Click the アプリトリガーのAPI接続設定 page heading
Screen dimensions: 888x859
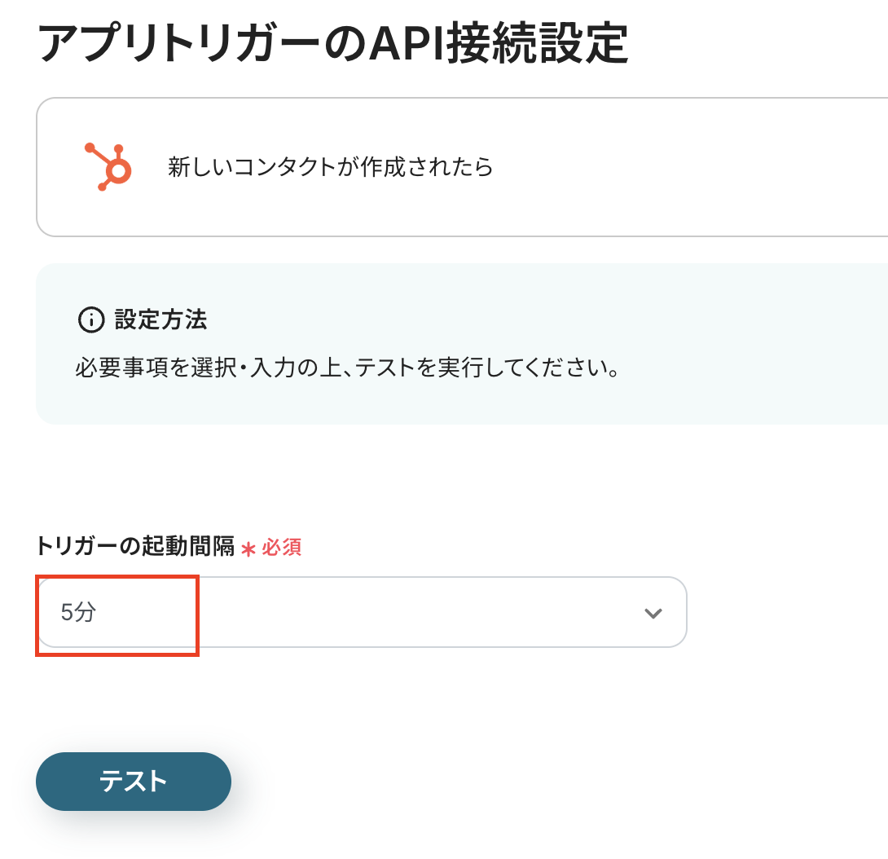[332, 43]
